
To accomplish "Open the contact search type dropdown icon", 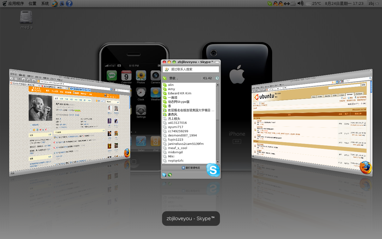I will (x=166, y=69).
